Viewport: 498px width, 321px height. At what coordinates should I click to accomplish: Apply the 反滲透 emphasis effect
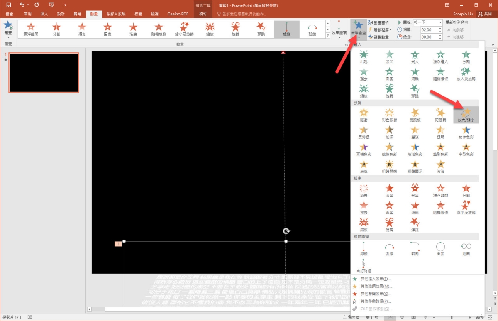pyautogui.click(x=364, y=132)
